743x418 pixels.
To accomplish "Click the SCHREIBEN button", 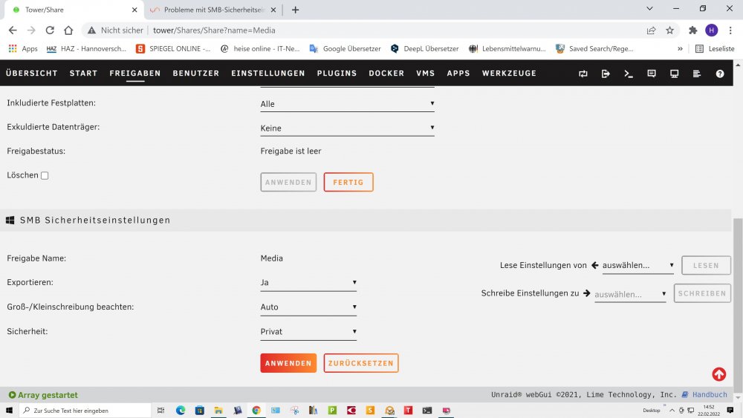I will (x=702, y=293).
